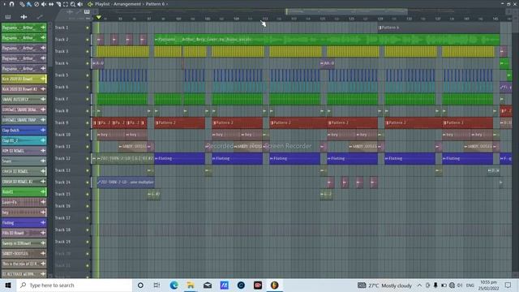Open the taskbar clock and date
This screenshot has height=292, width=519.
point(488,286)
